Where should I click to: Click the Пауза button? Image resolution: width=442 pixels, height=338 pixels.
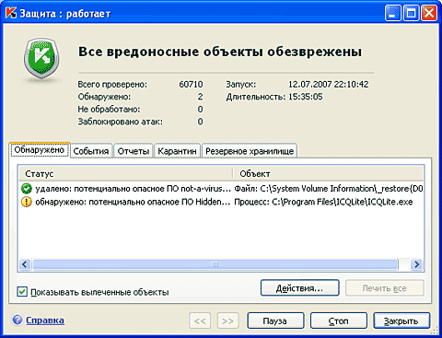(x=275, y=321)
